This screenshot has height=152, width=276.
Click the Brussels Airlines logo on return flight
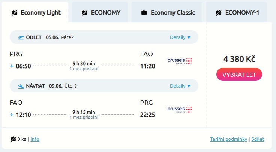tap(180, 109)
